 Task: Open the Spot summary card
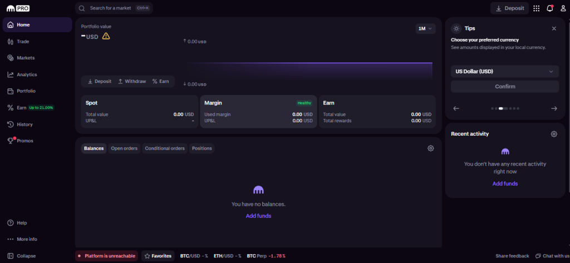coord(140,112)
